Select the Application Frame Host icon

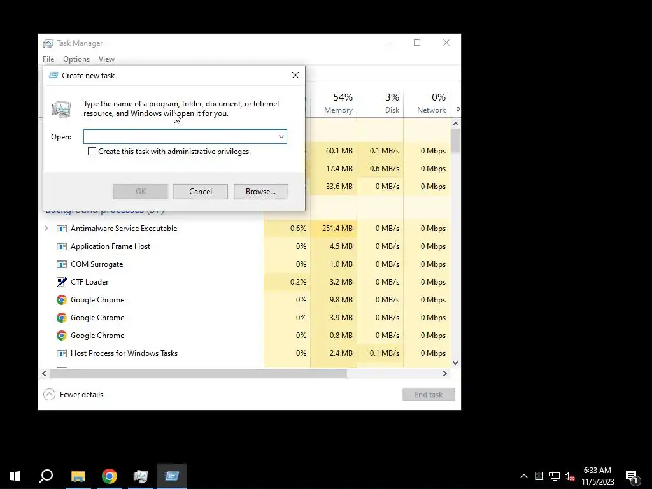point(62,246)
